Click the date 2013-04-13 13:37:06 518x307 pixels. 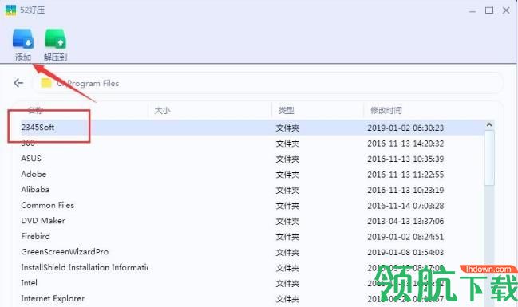click(x=405, y=221)
